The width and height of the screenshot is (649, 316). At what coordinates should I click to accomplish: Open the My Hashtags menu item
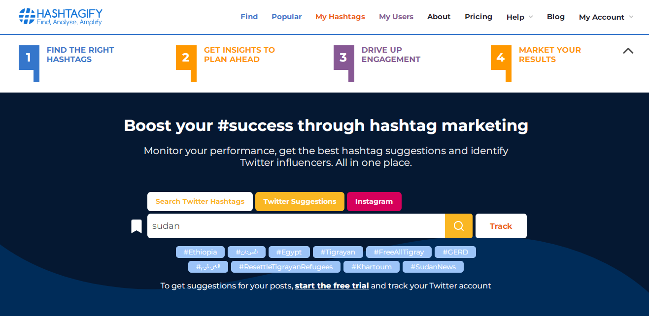pyautogui.click(x=340, y=17)
